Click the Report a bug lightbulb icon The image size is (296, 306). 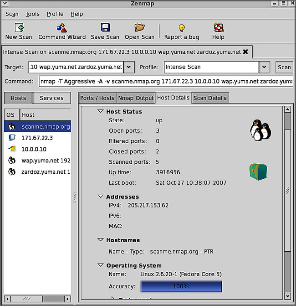tap(182, 28)
